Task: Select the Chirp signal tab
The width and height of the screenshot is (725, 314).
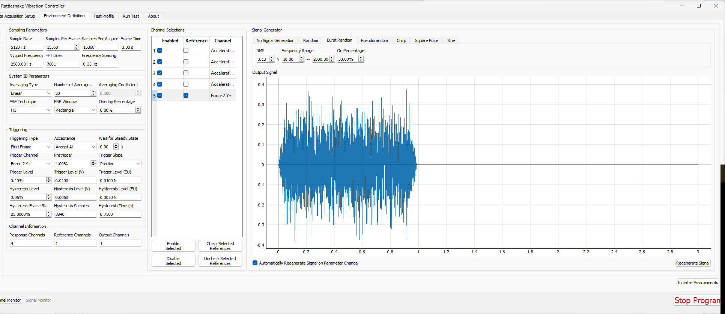Action: (x=402, y=40)
